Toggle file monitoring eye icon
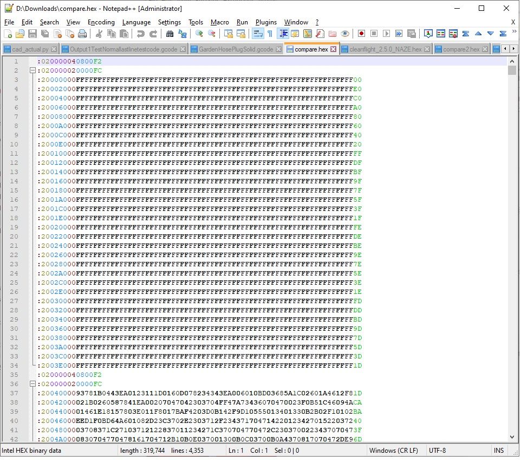The height and width of the screenshot is (462, 521). [345, 34]
